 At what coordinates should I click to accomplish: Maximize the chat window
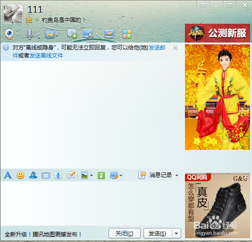click(230, 5)
